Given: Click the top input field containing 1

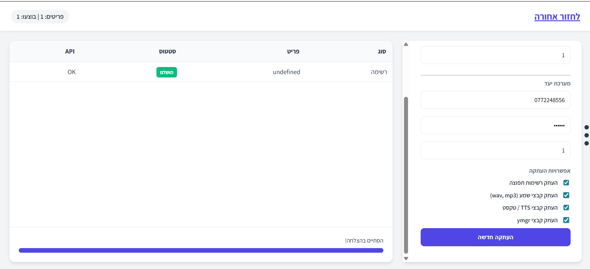Looking at the screenshot, I should pyautogui.click(x=495, y=55).
